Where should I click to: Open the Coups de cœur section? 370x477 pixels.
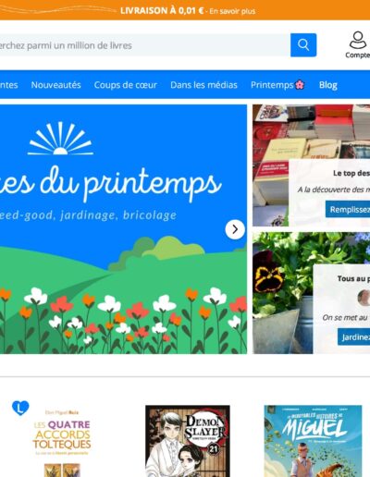click(126, 85)
